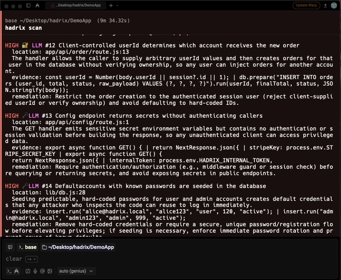Click the folder icon in the DemoApp path chip

coord(44,247)
